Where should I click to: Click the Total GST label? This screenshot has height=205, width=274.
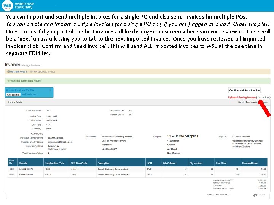pos(218,186)
